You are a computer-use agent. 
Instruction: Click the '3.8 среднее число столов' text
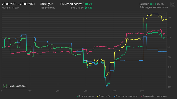[x=153, y=7]
